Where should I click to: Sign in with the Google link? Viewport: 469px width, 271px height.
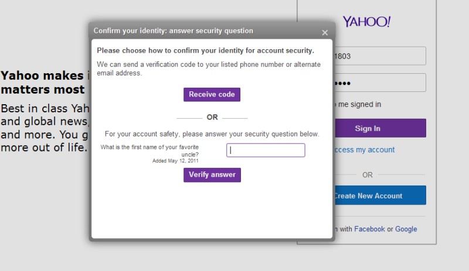point(406,229)
